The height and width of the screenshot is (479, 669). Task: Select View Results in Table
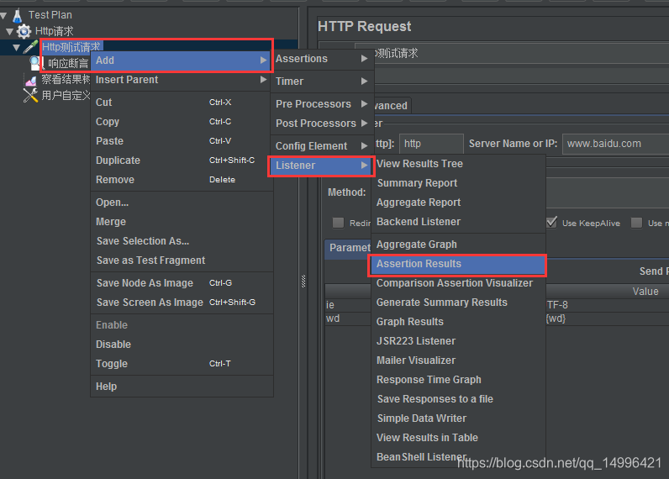tap(459, 438)
